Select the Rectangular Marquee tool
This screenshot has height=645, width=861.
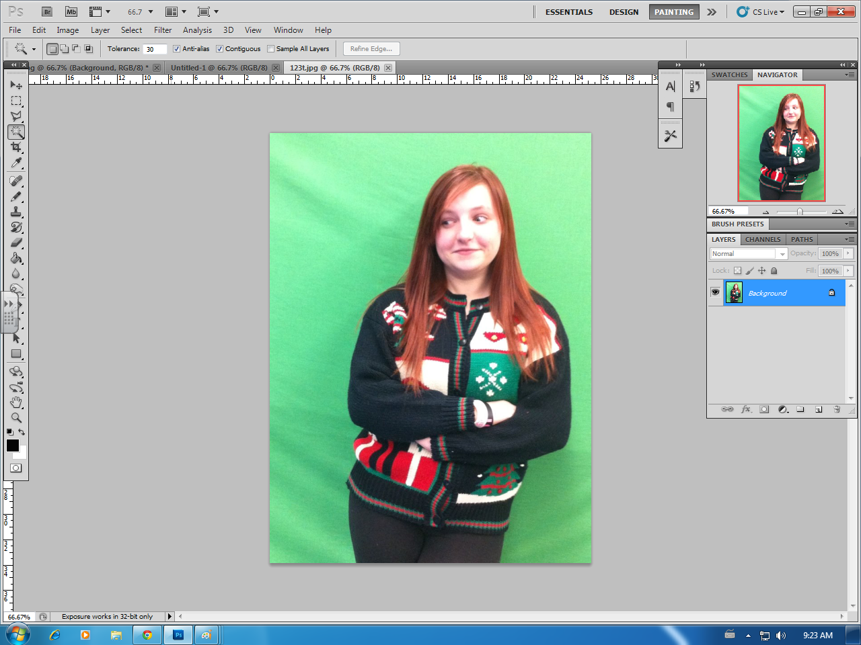(x=16, y=101)
